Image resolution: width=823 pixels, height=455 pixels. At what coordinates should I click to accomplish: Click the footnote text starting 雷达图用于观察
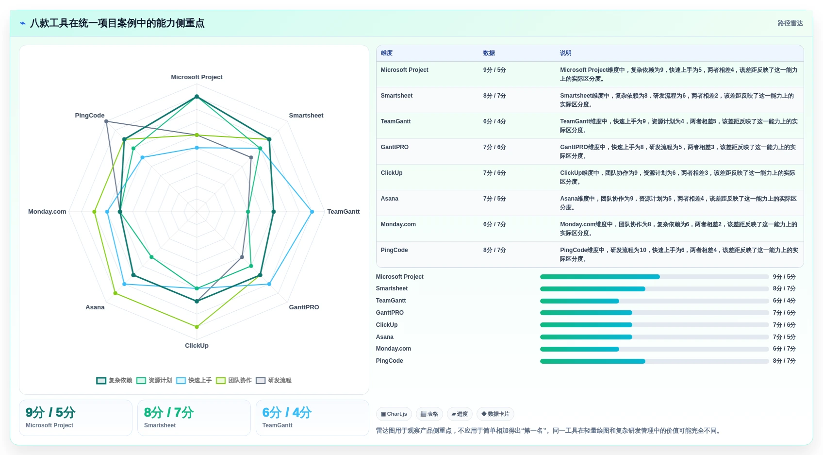[x=549, y=431]
